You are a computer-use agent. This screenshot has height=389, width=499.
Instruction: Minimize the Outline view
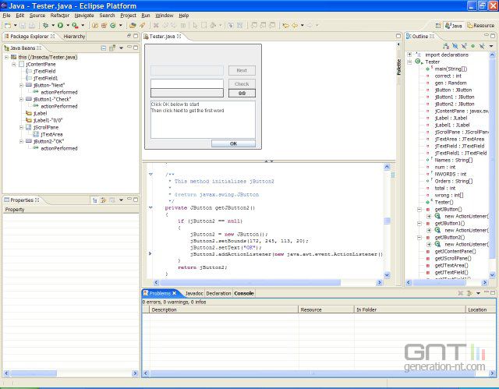pyautogui.click(x=487, y=35)
